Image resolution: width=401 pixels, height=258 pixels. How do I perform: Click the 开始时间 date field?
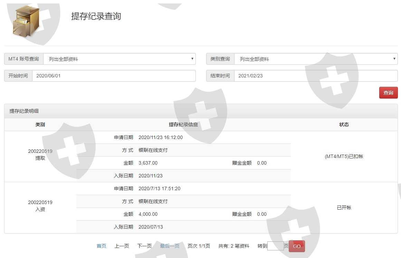[x=114, y=76]
